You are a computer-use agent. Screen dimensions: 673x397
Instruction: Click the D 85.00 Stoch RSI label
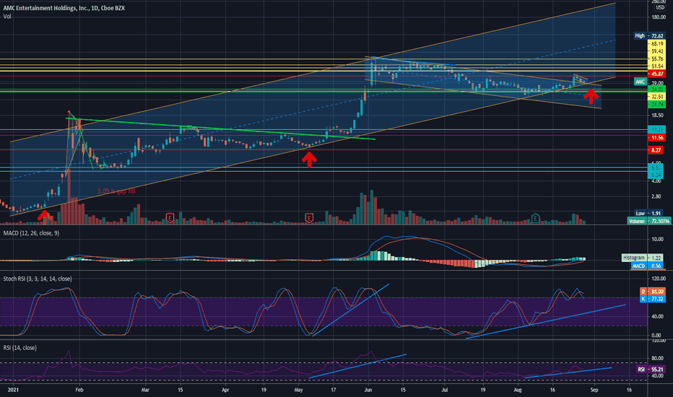pos(653,292)
